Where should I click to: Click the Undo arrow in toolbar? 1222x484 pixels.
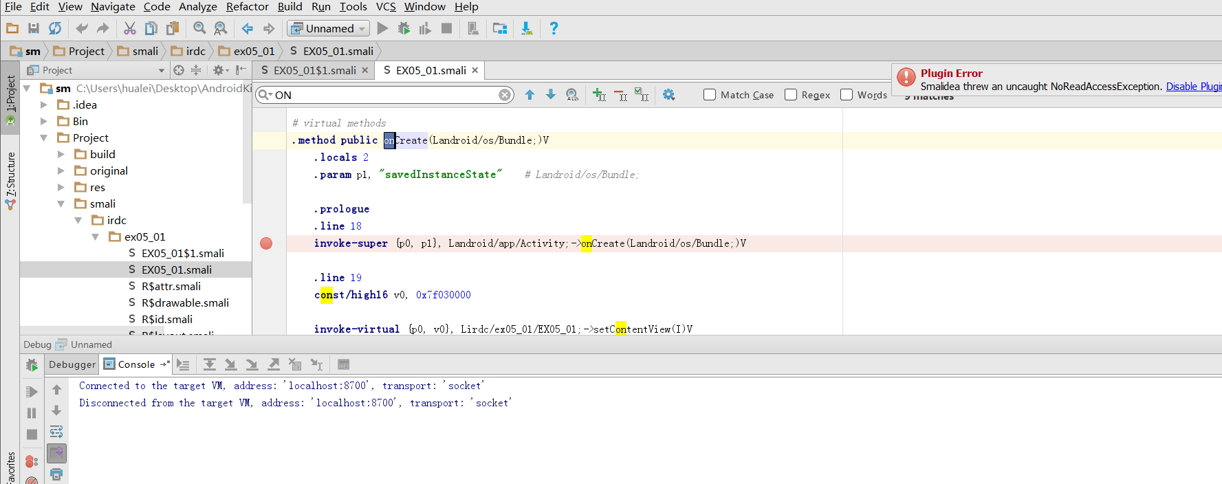point(82,28)
